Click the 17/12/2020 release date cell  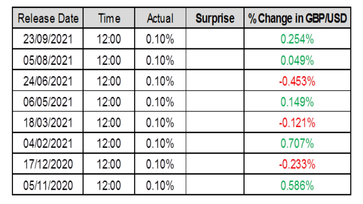coord(48,164)
